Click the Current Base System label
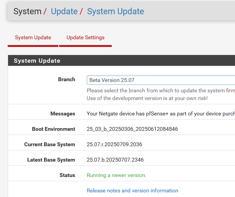 50,144
